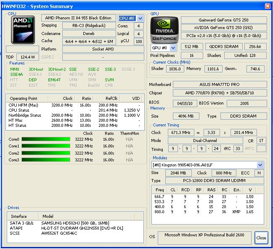Open the GPU #0 selector dropdown
The width and height of the screenshot is (273, 249).
[173, 48]
